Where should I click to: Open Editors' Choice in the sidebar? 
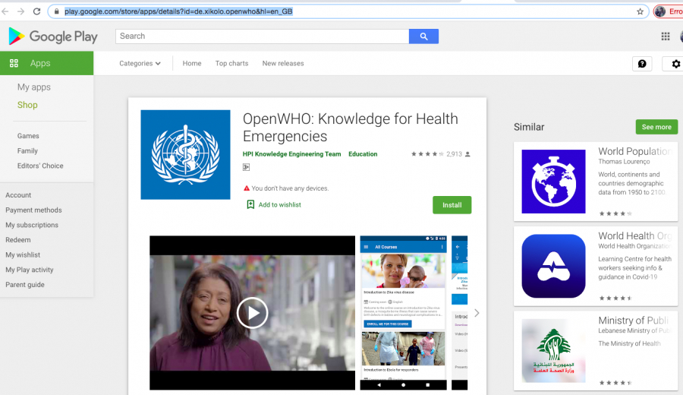pyautogui.click(x=40, y=166)
